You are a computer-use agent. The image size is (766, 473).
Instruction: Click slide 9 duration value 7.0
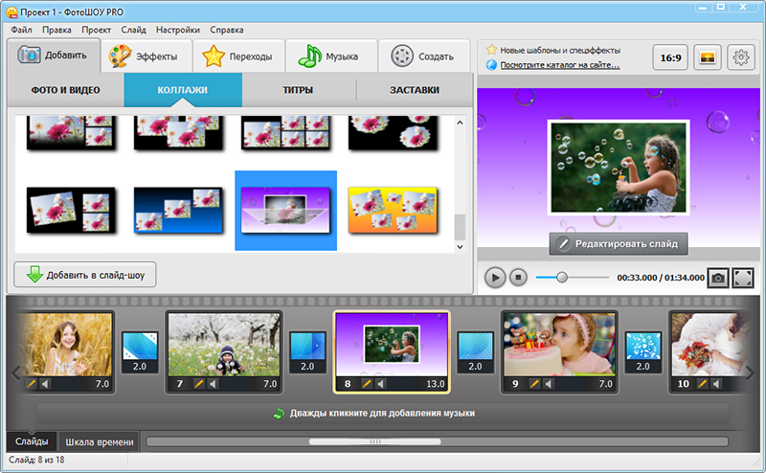tap(605, 384)
